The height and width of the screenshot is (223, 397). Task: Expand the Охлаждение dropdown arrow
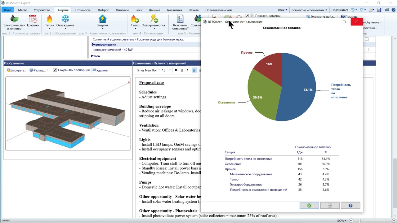(x=65, y=29)
